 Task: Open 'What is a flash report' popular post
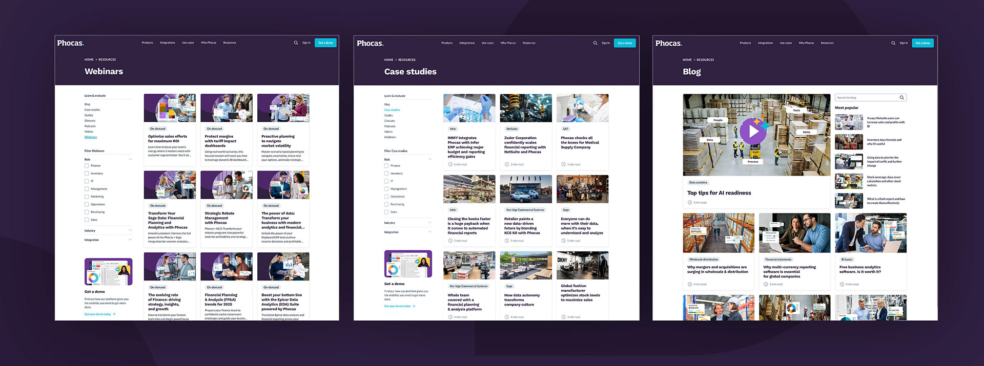[x=886, y=201]
